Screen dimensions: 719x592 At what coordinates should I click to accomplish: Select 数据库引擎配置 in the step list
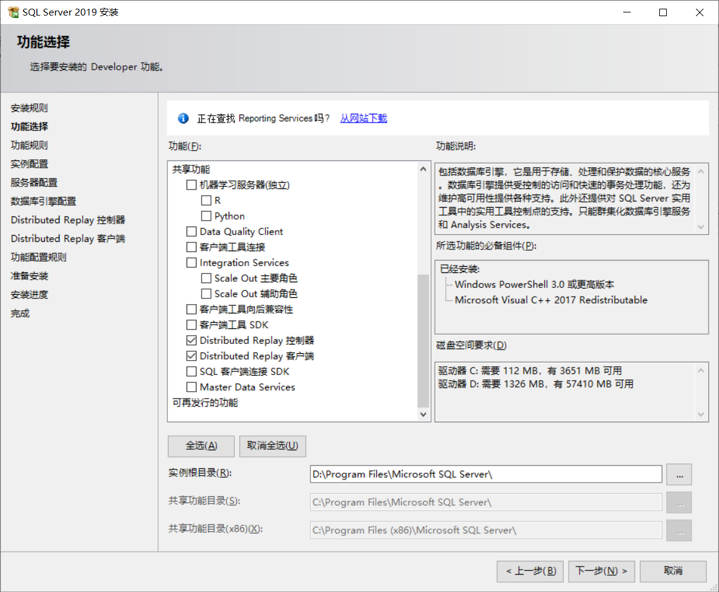[44, 201]
